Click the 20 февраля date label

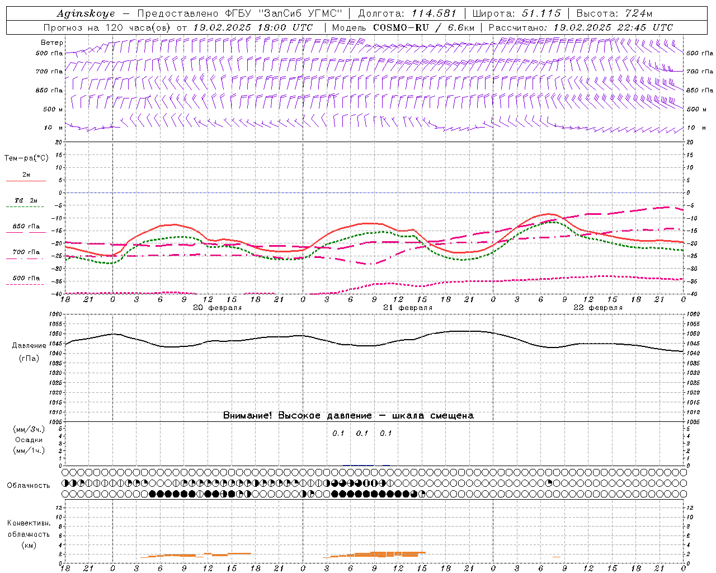218,308
